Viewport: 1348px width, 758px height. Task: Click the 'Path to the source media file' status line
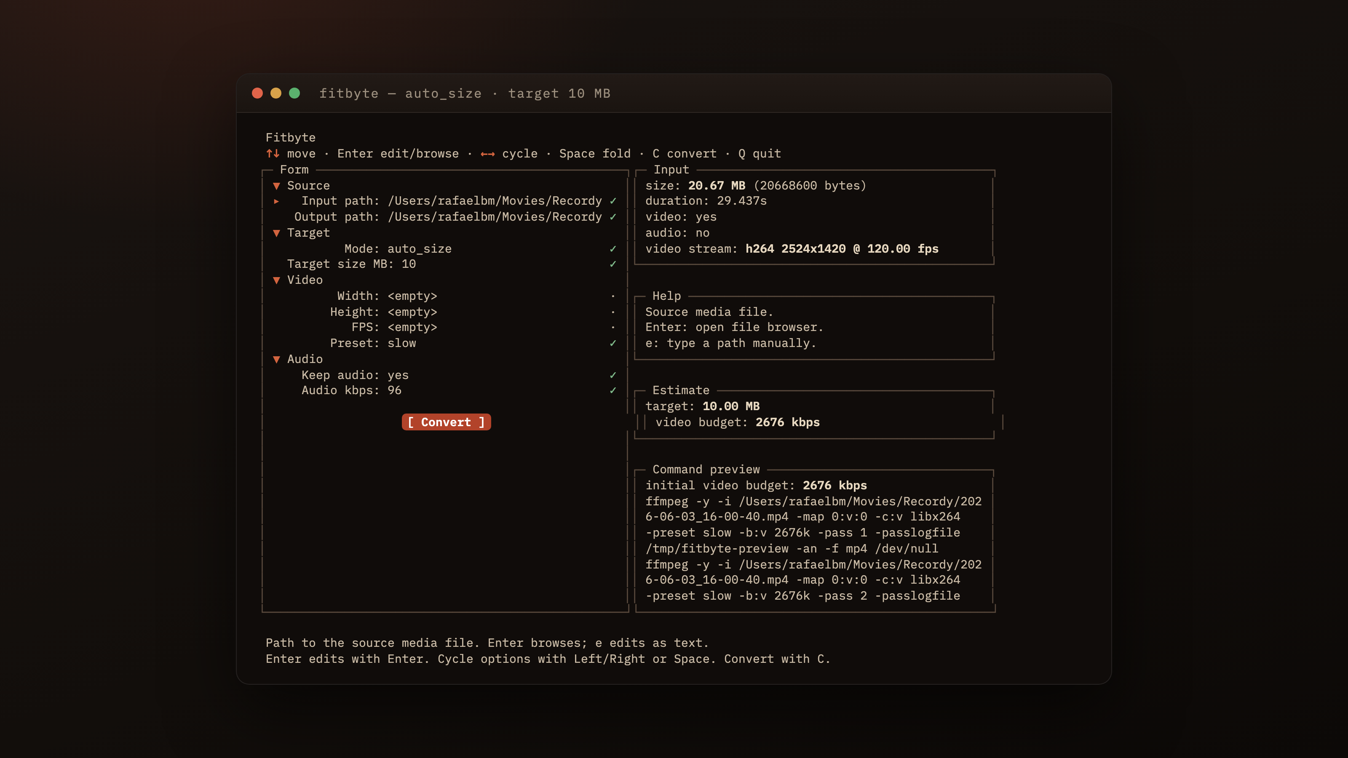pyautogui.click(x=487, y=643)
